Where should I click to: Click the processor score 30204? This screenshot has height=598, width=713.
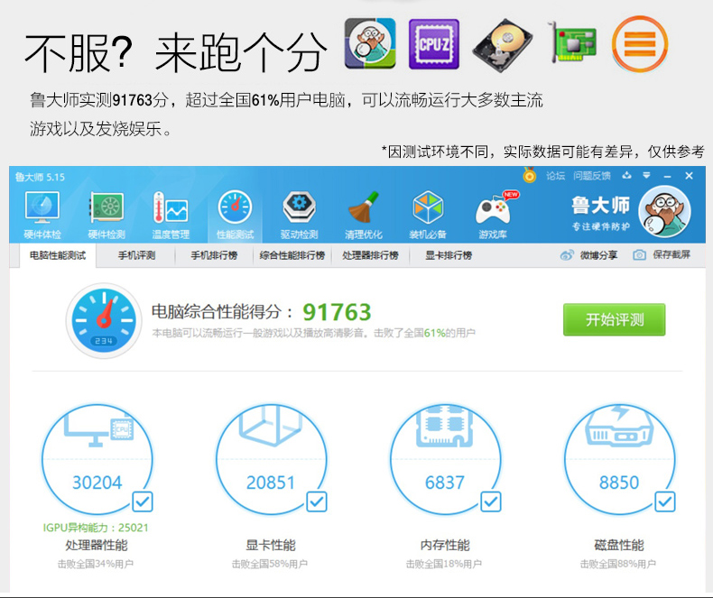click(97, 483)
